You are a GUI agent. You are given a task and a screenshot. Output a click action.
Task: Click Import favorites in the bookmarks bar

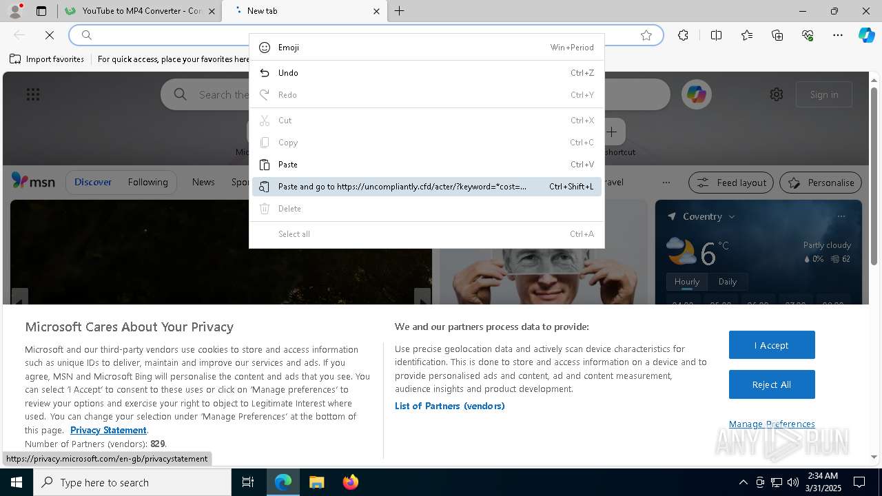tap(47, 59)
